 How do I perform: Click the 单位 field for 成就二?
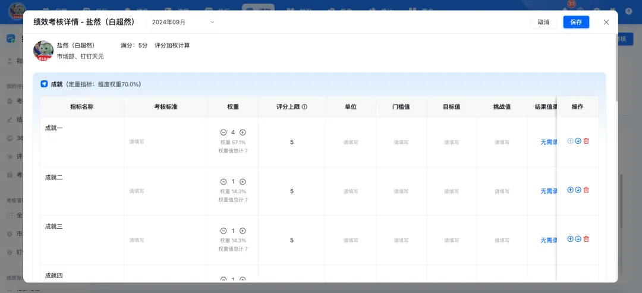[351, 191]
